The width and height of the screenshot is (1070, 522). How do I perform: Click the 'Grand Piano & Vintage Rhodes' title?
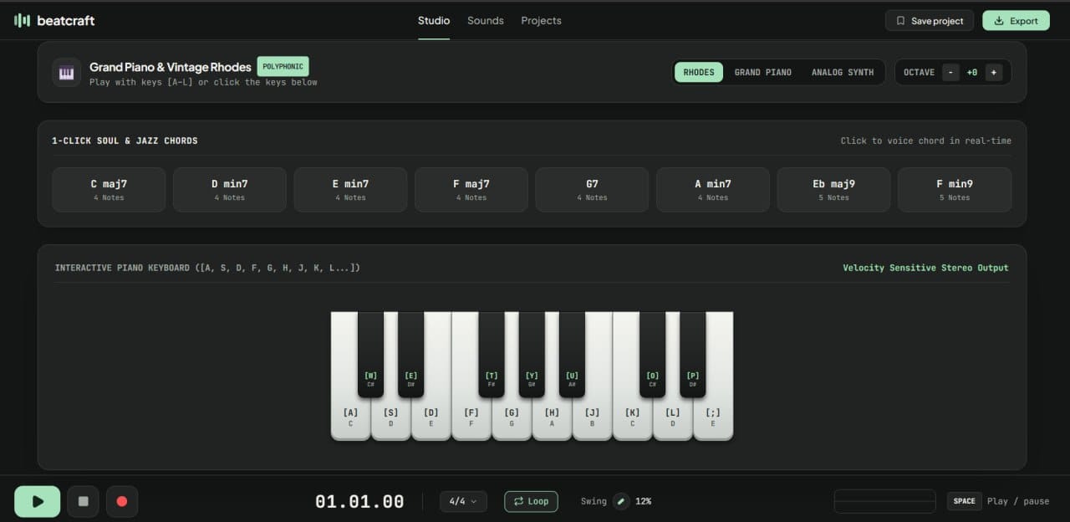point(171,67)
